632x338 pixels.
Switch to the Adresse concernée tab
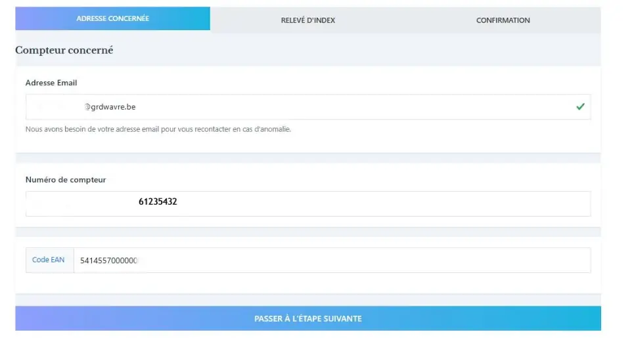coord(112,18)
